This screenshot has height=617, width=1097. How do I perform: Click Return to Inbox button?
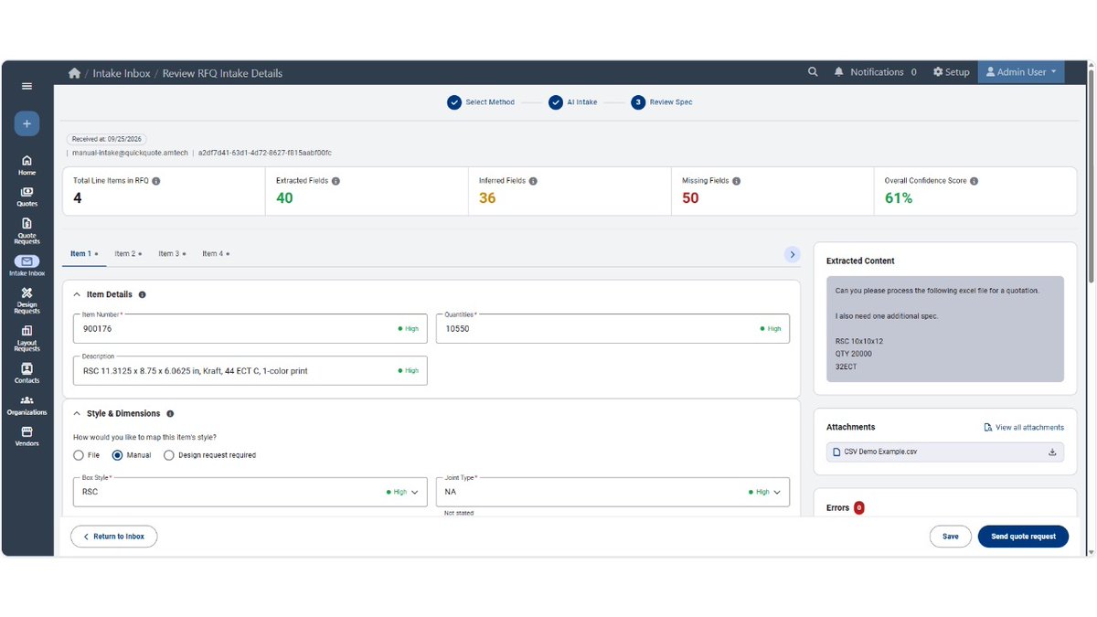point(113,537)
